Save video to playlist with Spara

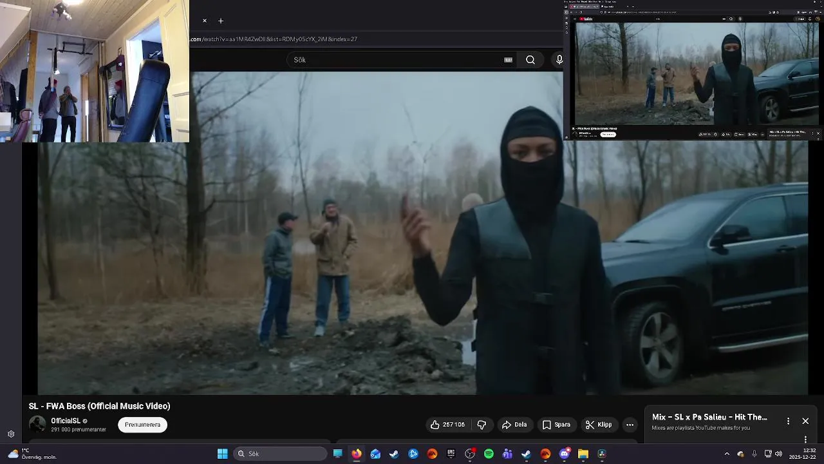pyautogui.click(x=556, y=425)
